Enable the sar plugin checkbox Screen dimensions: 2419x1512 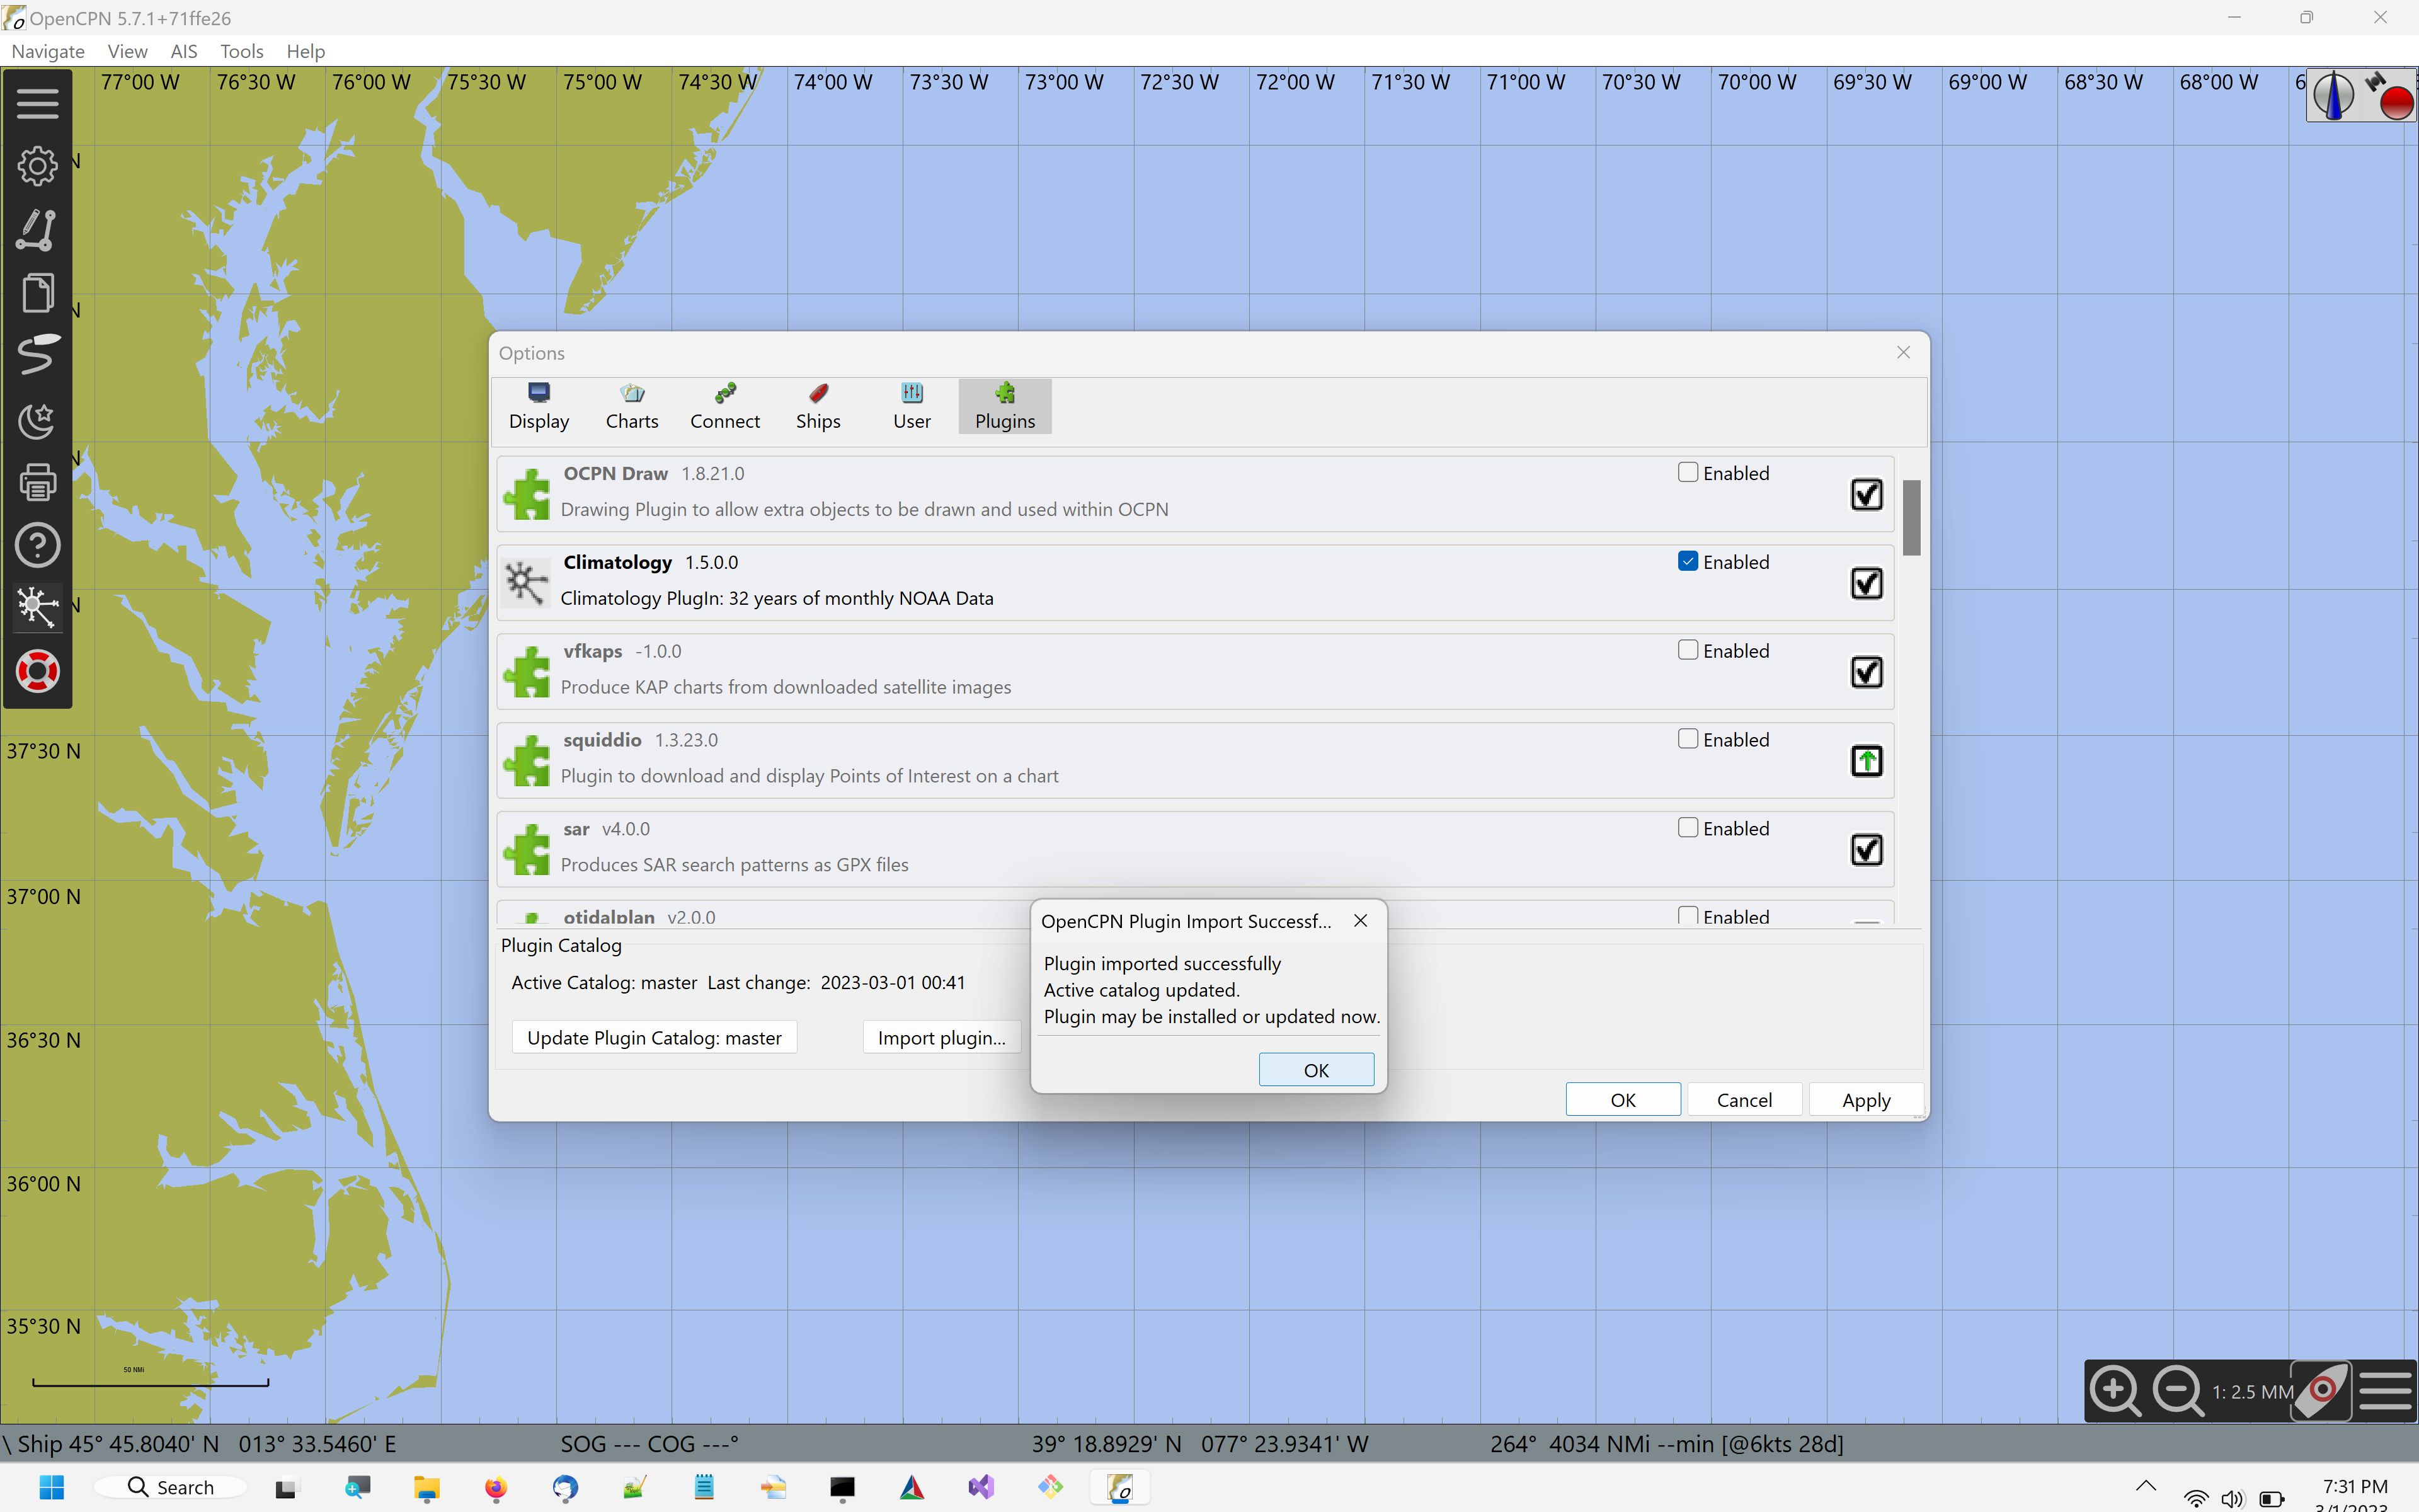[x=1688, y=827]
